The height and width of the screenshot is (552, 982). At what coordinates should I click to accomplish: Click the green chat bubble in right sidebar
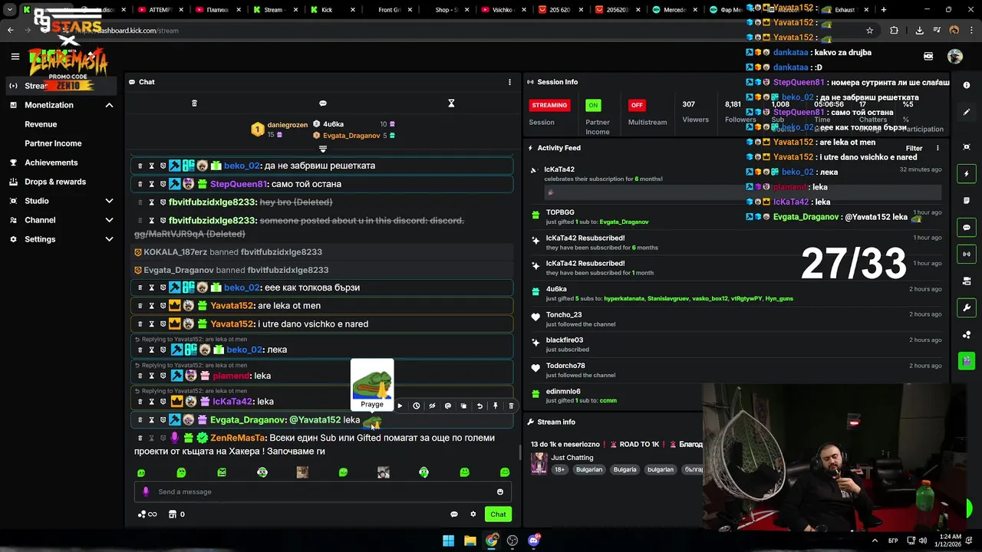tap(967, 228)
